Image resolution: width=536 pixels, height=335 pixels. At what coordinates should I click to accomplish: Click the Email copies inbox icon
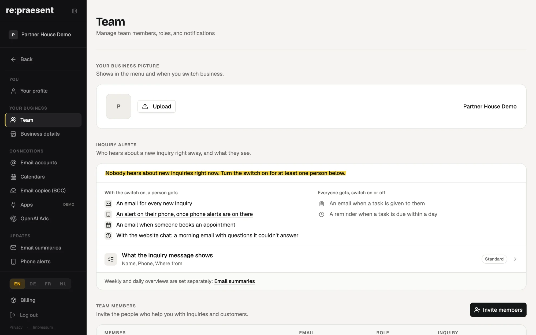pyautogui.click(x=13, y=191)
